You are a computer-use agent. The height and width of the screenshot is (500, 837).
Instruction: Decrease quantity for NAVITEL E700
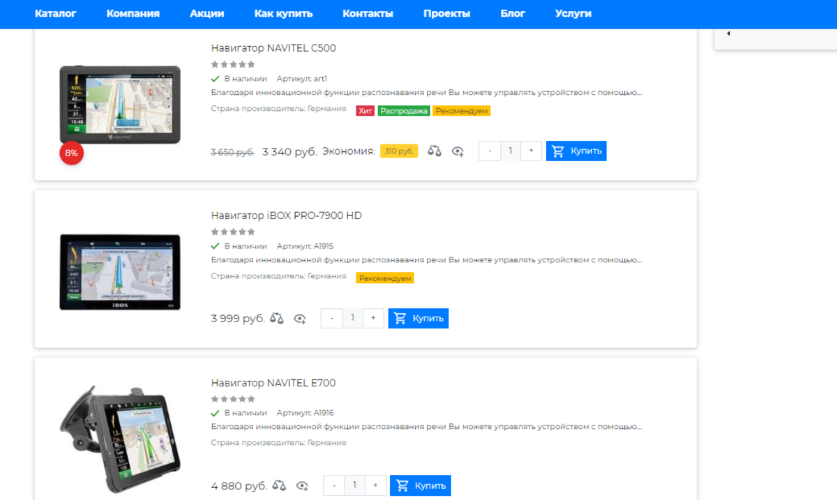pos(334,485)
